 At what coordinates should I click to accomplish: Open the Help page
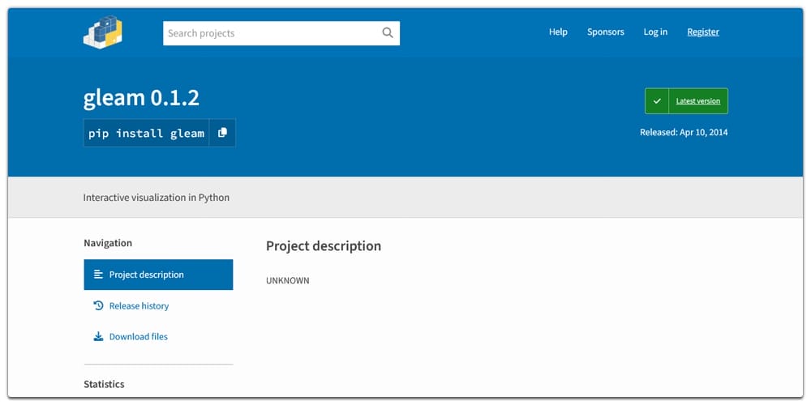click(558, 32)
